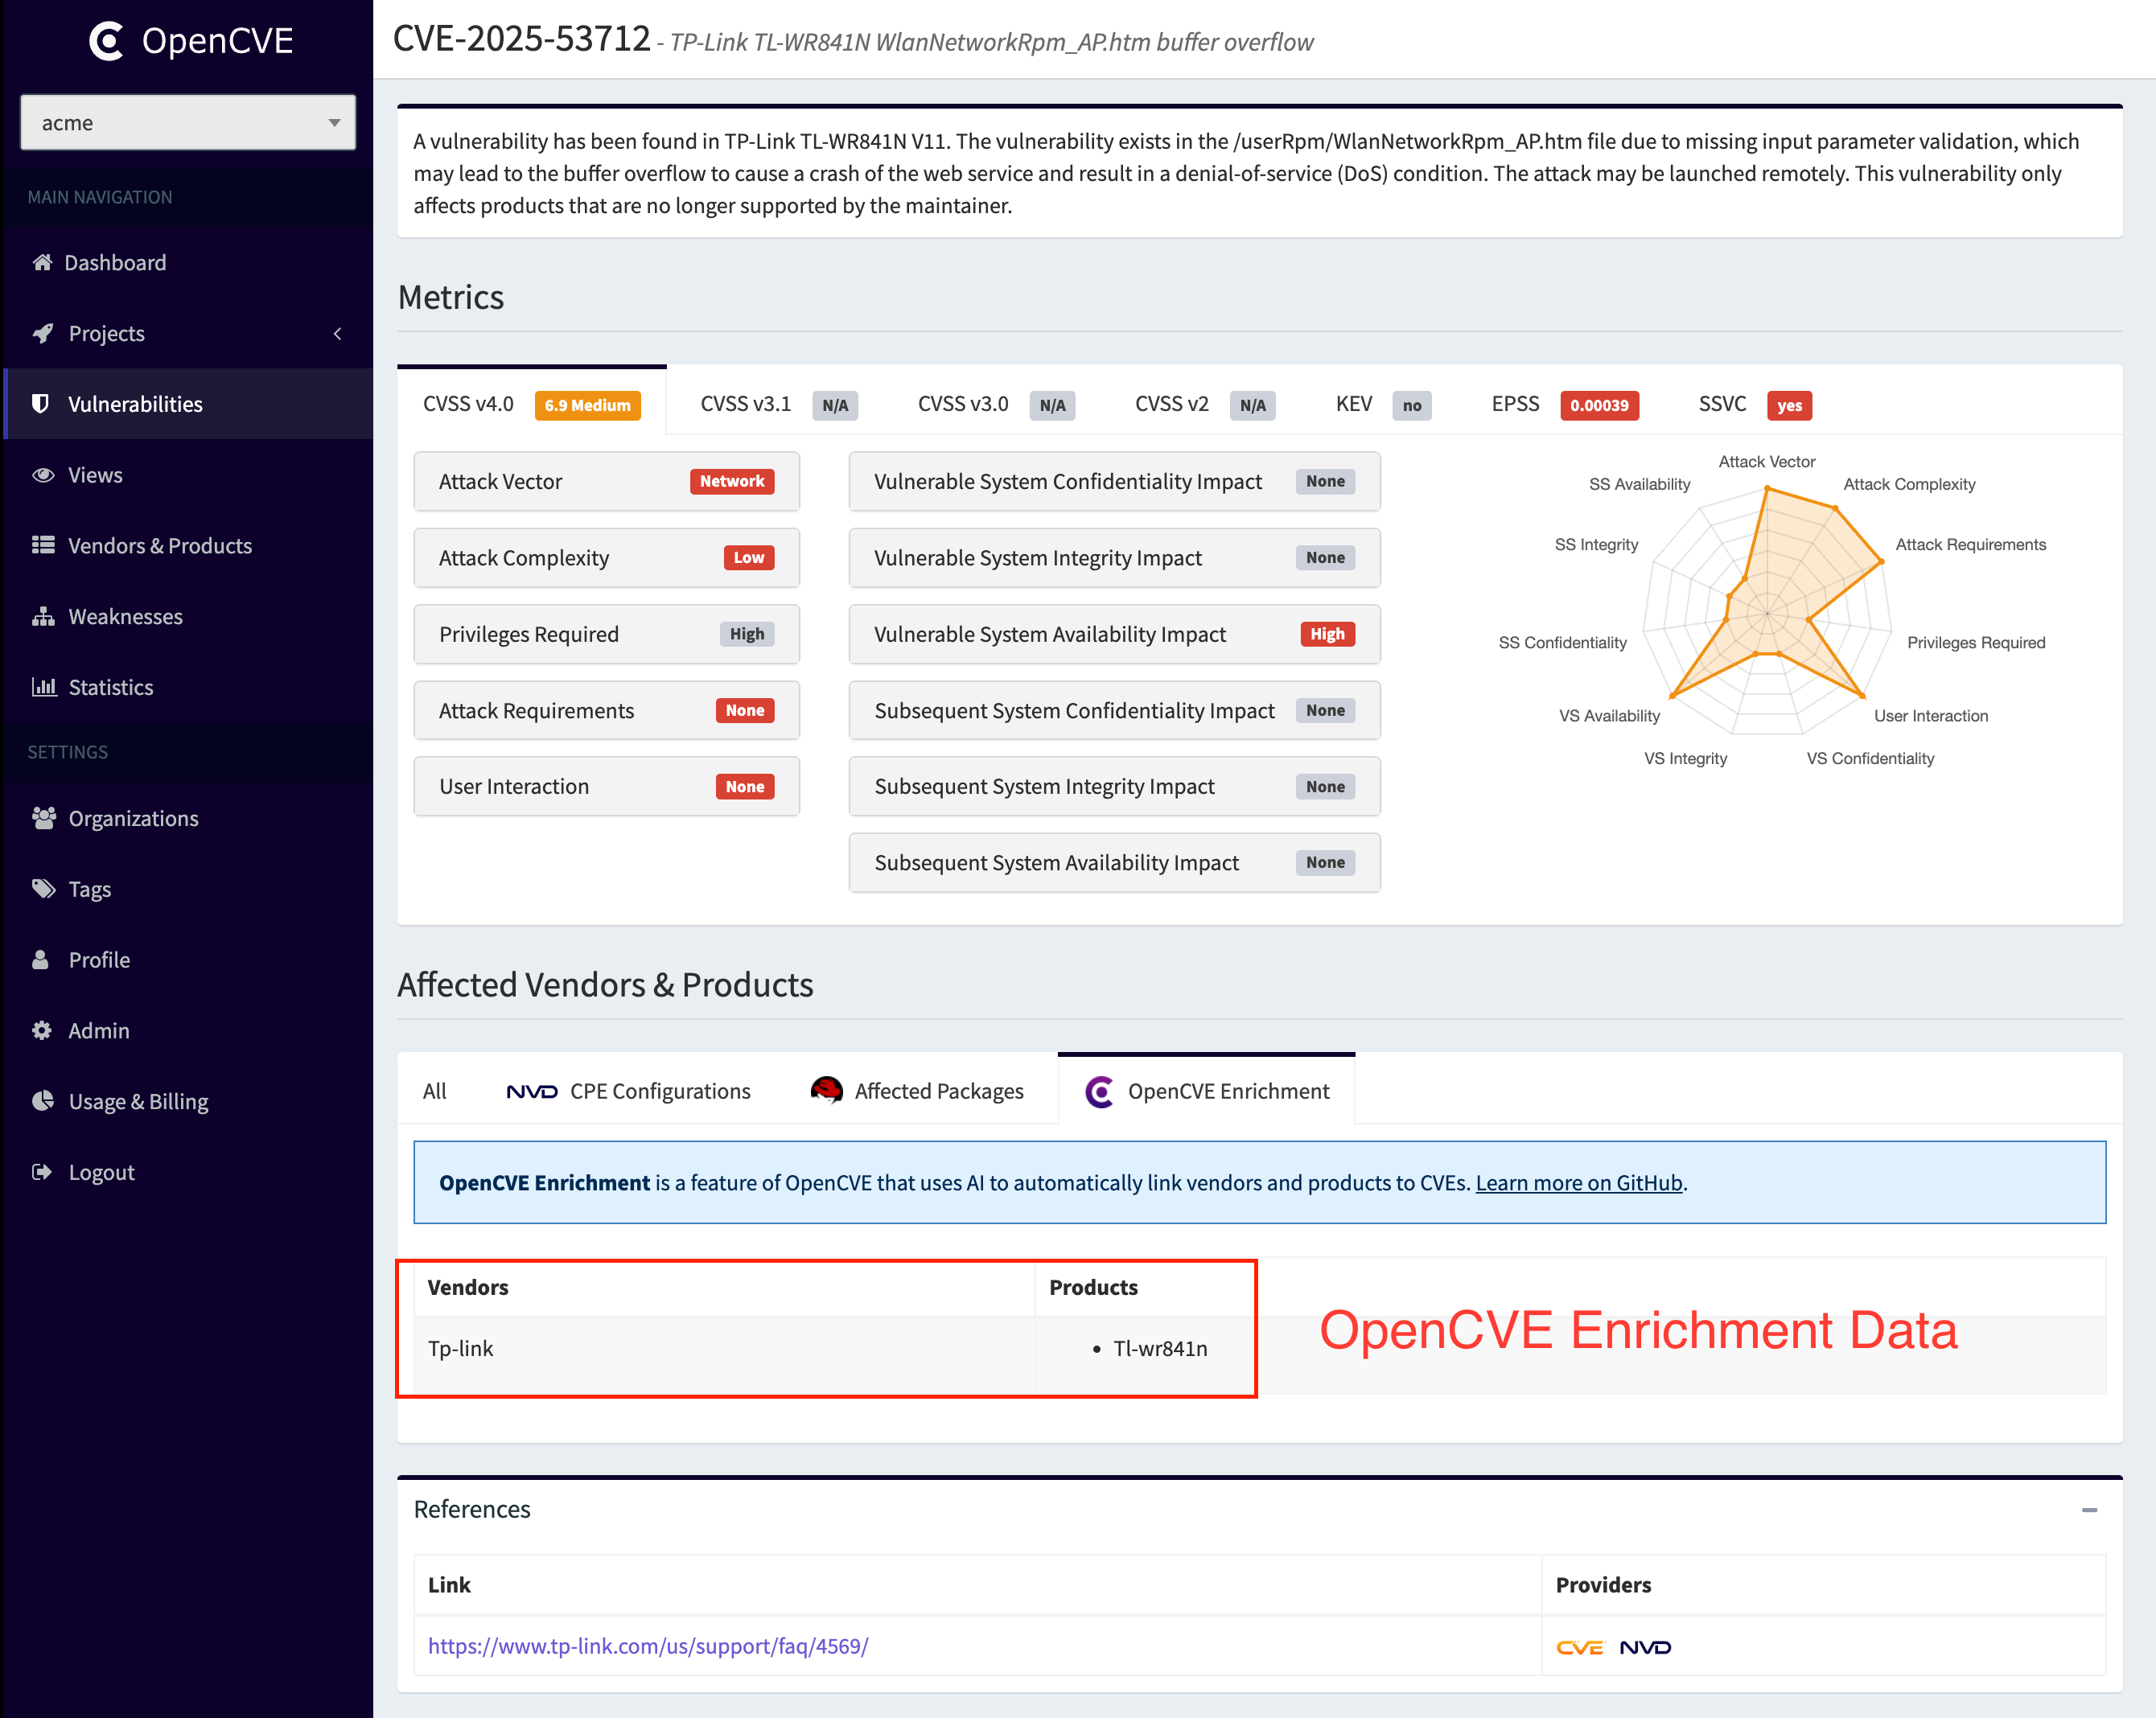
Task: Open the Statistics page
Action: [x=187, y=687]
